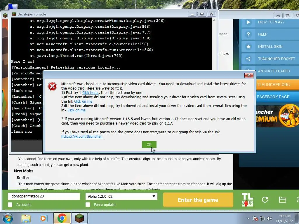This screenshot has width=299, height=224.
Task: Open HOW TO PLAY? in sidebar
Action: point(270,22)
